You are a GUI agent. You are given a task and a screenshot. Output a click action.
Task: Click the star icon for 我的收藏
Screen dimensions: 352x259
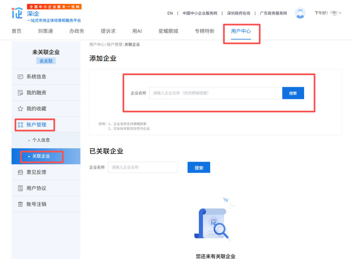[20, 108]
